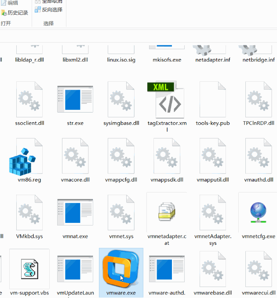Select the vmnetadapter.cat catalog icon
This screenshot has width=277, height=298.
[167, 211]
